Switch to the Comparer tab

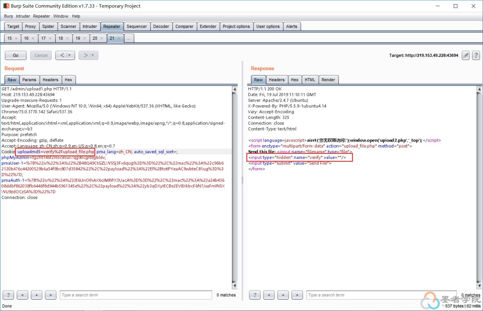(x=184, y=27)
